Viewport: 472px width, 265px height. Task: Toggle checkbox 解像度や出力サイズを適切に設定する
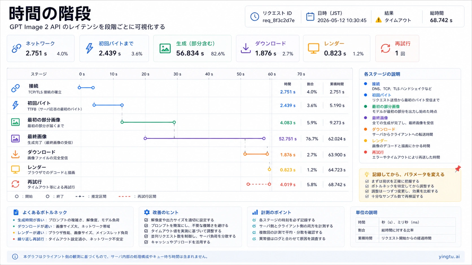pos(146,220)
